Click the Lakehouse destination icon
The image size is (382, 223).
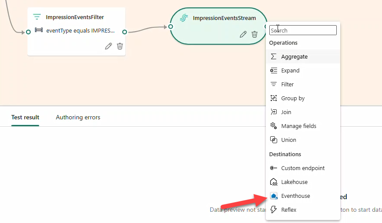pos(274,182)
